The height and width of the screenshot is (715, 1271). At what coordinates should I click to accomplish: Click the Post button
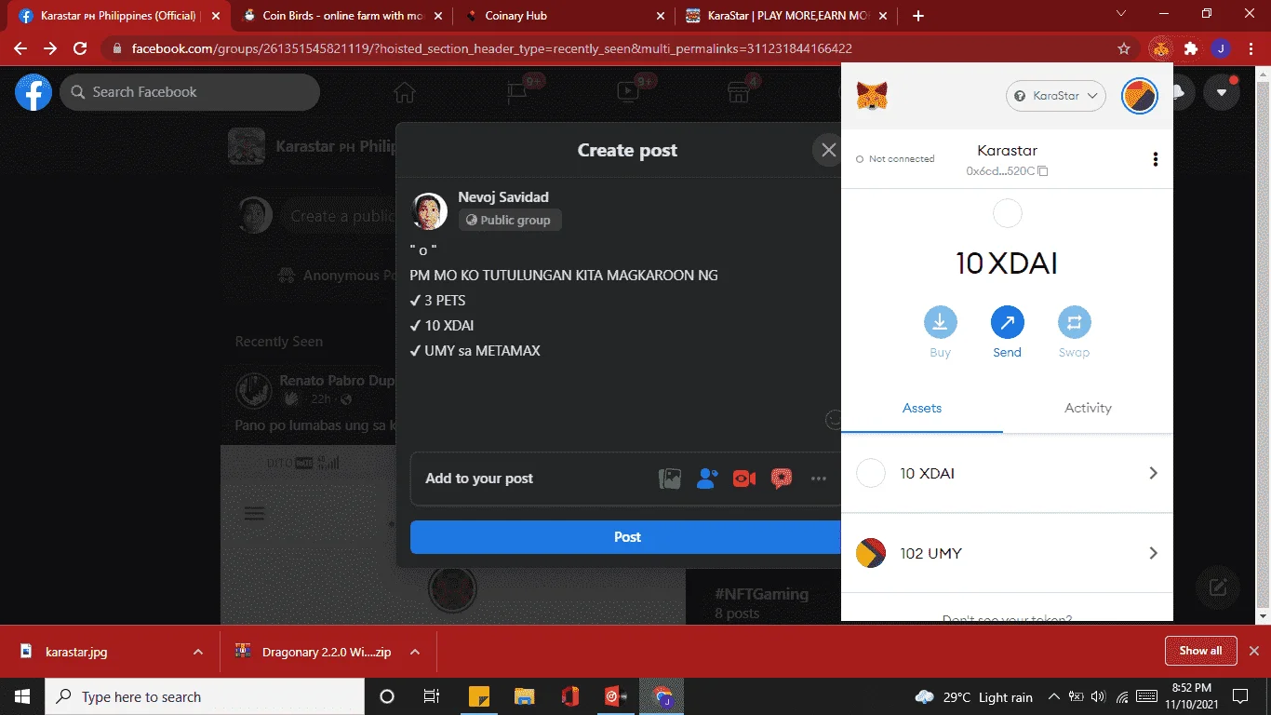click(x=626, y=537)
